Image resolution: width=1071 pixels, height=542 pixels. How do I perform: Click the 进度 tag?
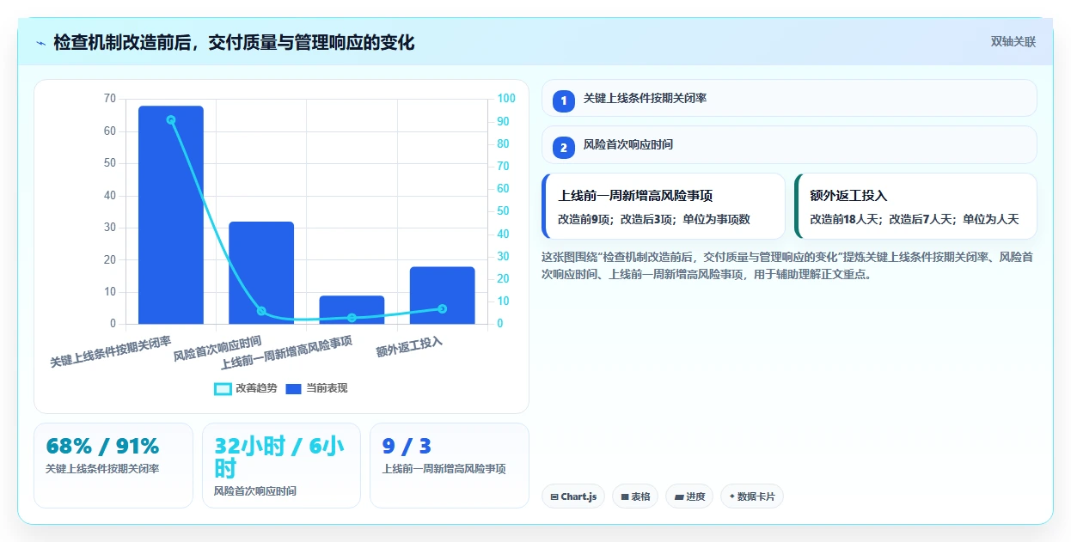[689, 496]
